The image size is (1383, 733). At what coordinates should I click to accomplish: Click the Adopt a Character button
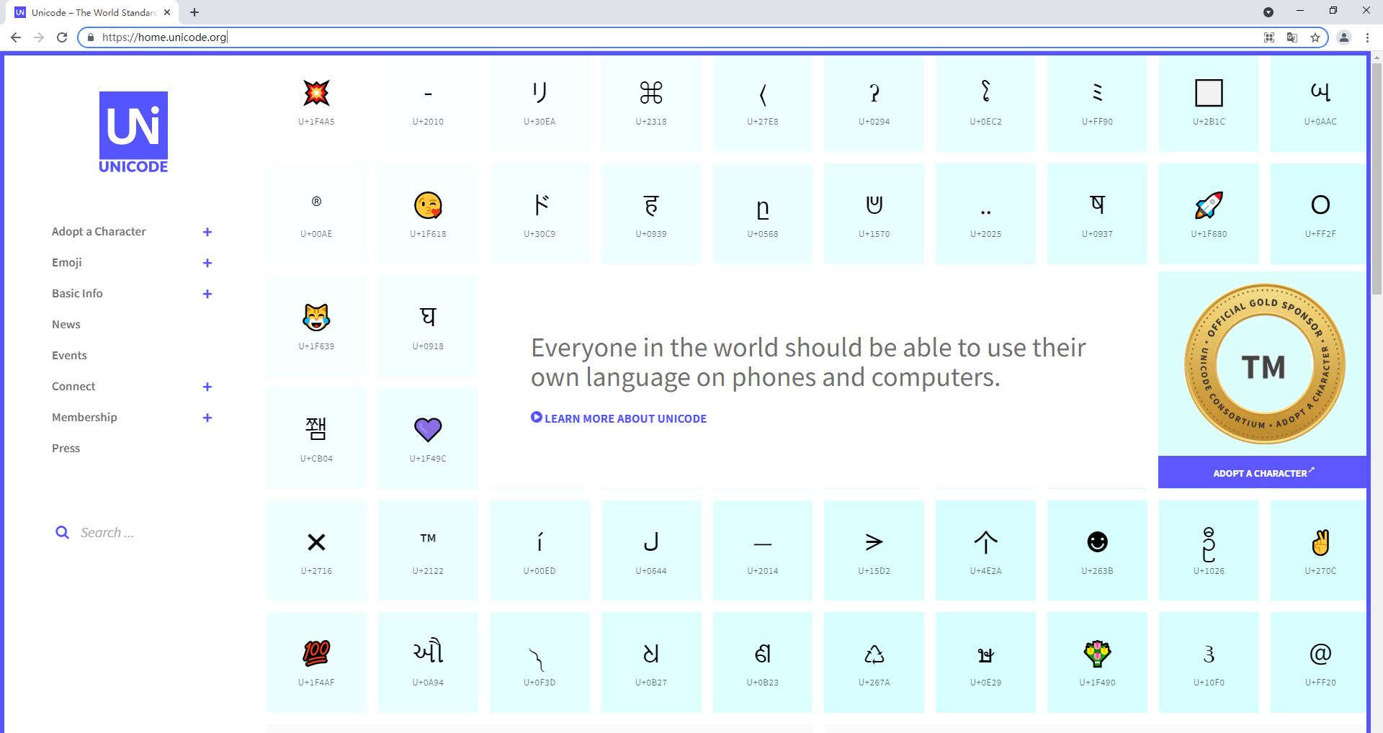click(1263, 472)
